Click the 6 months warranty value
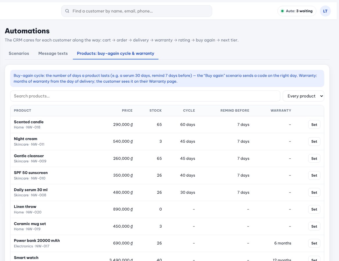Image resolution: width=339 pixels, height=261 pixels. point(283,243)
